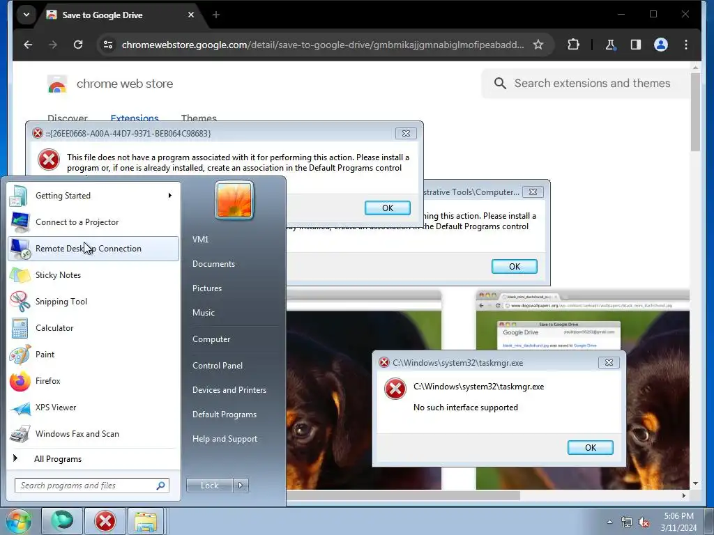Expand All Programs

[93, 459]
